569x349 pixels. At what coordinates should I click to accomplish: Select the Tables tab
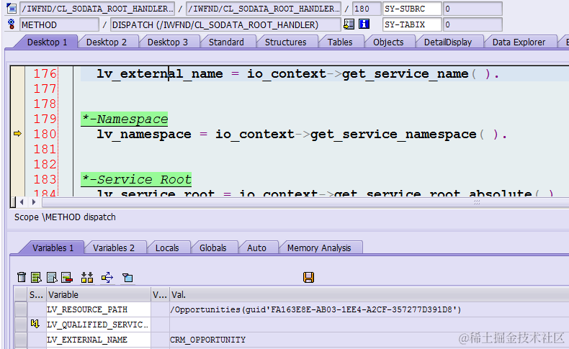click(x=340, y=42)
